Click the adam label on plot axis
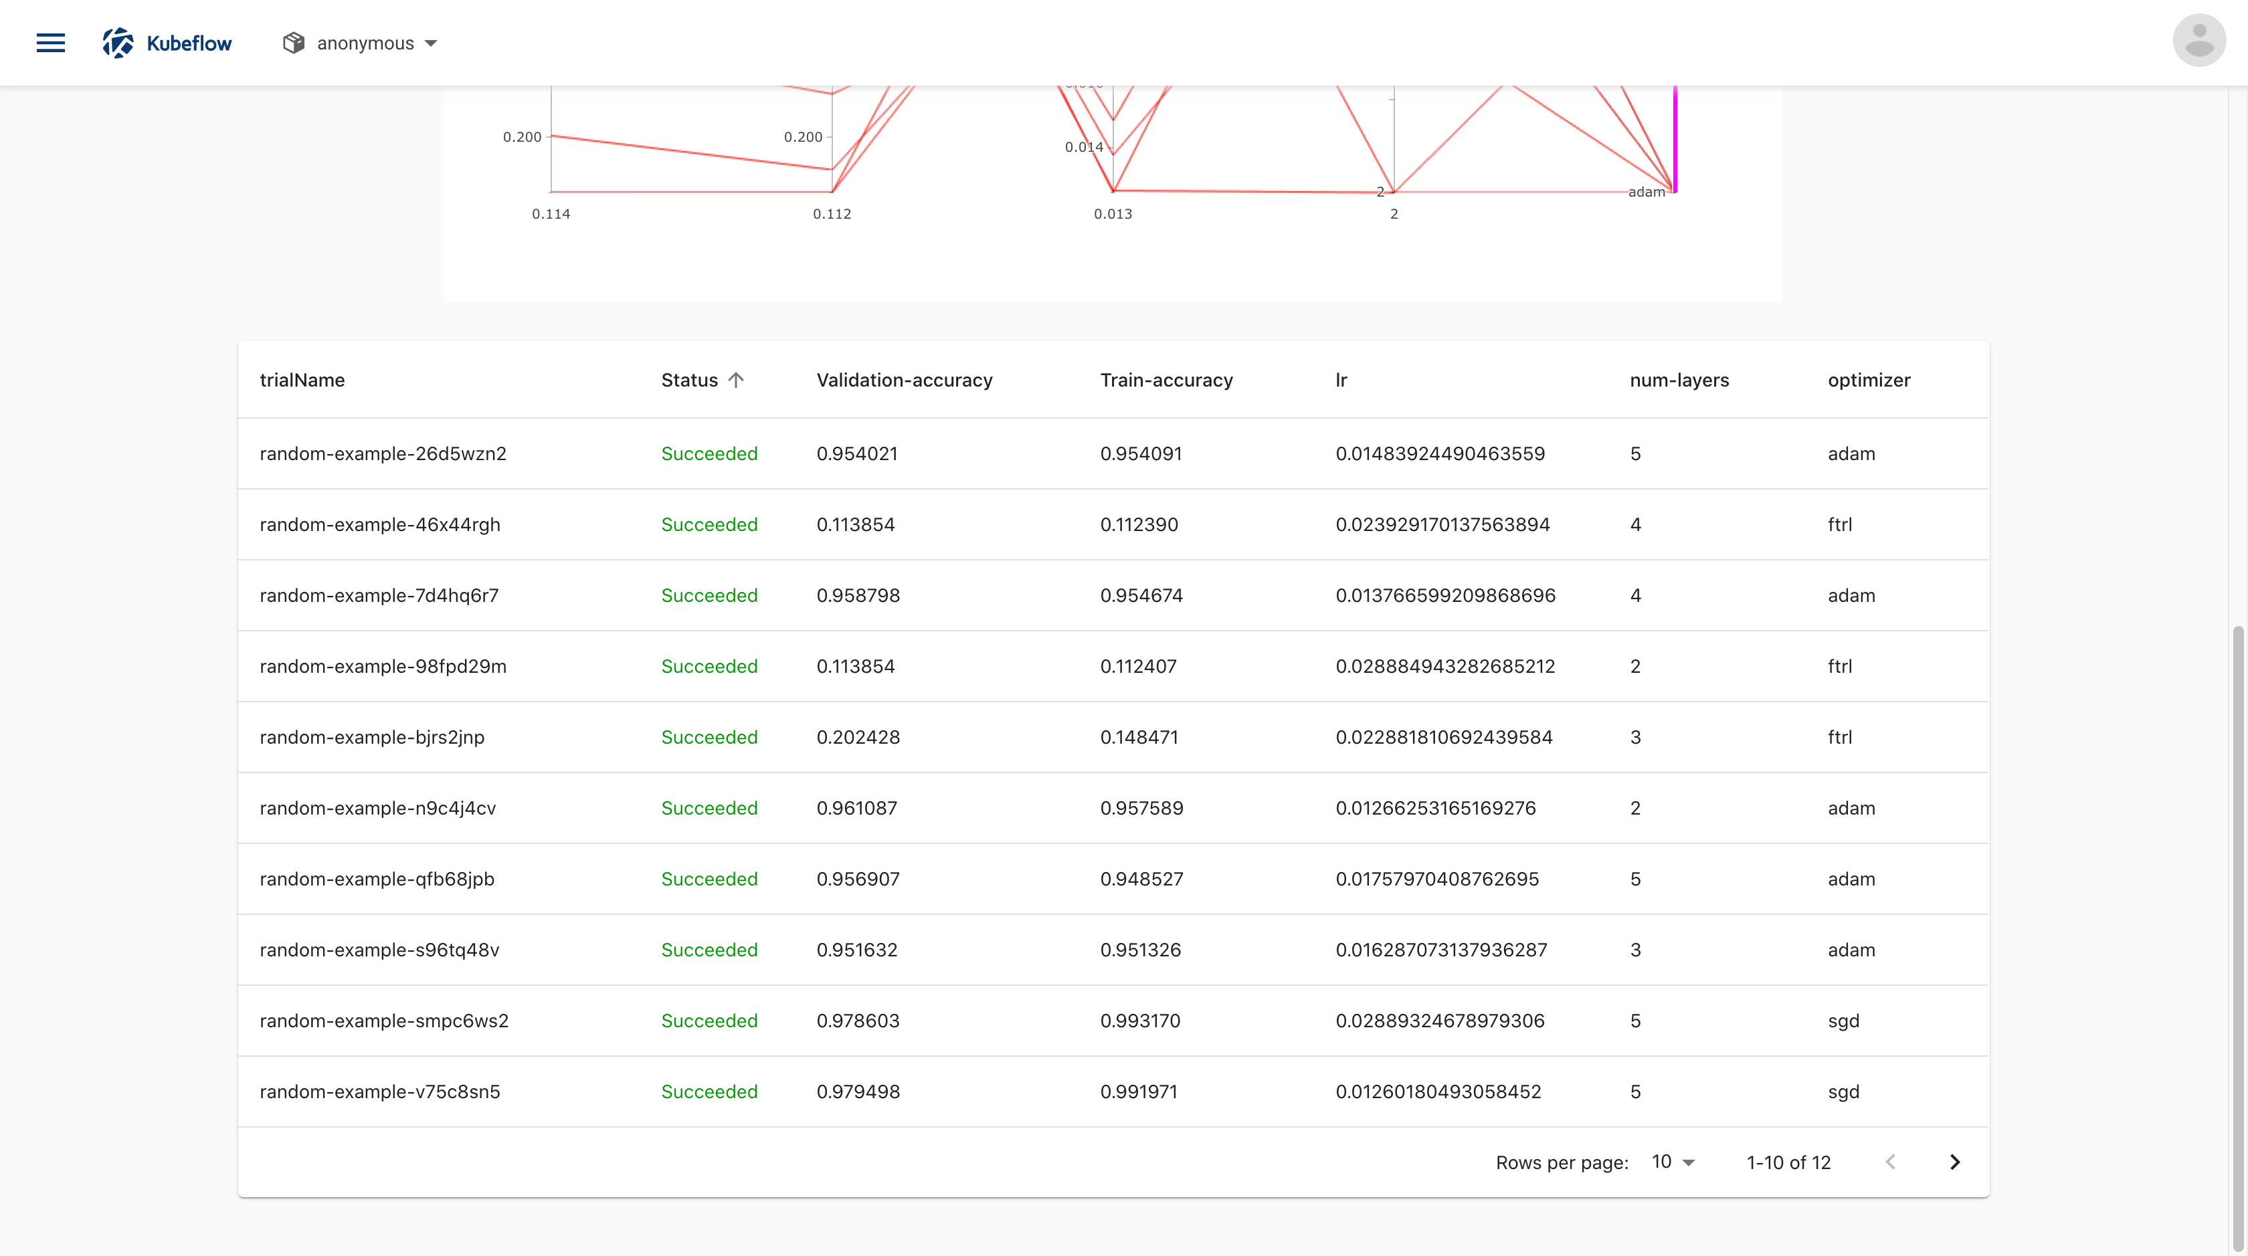The width and height of the screenshot is (2248, 1256). 1646,192
